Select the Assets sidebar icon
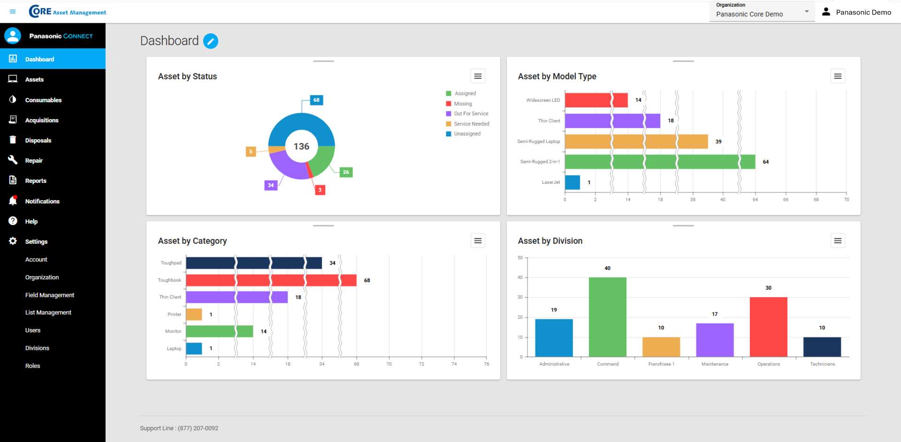This screenshot has width=901, height=442. point(13,79)
